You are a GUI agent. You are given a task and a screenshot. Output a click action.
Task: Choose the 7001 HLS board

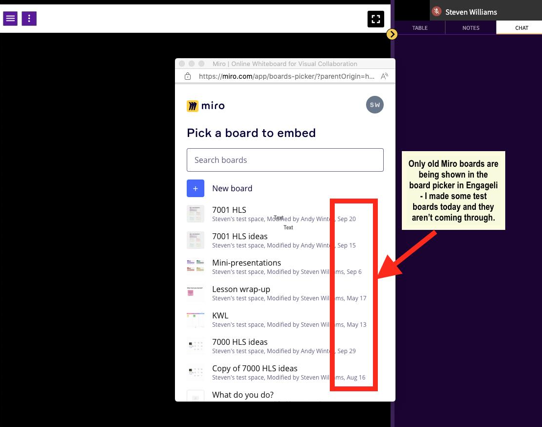(285, 214)
